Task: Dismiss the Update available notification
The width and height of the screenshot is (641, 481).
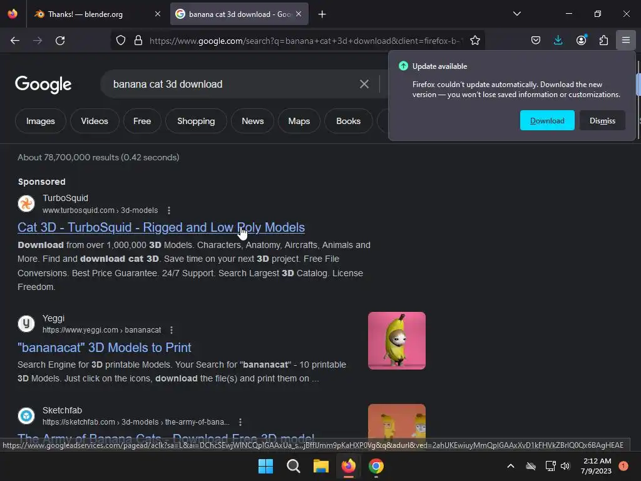Action: pos(602,121)
